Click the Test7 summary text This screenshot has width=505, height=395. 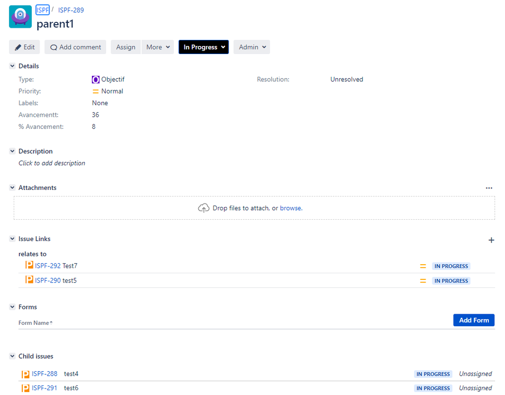pyautogui.click(x=70, y=266)
